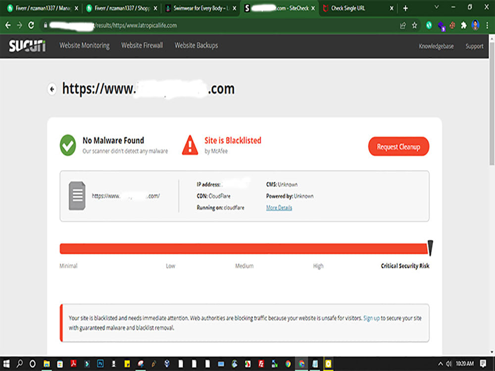Launch FileZilla from the taskbar
The image size is (495, 371).
pyautogui.click(x=261, y=364)
